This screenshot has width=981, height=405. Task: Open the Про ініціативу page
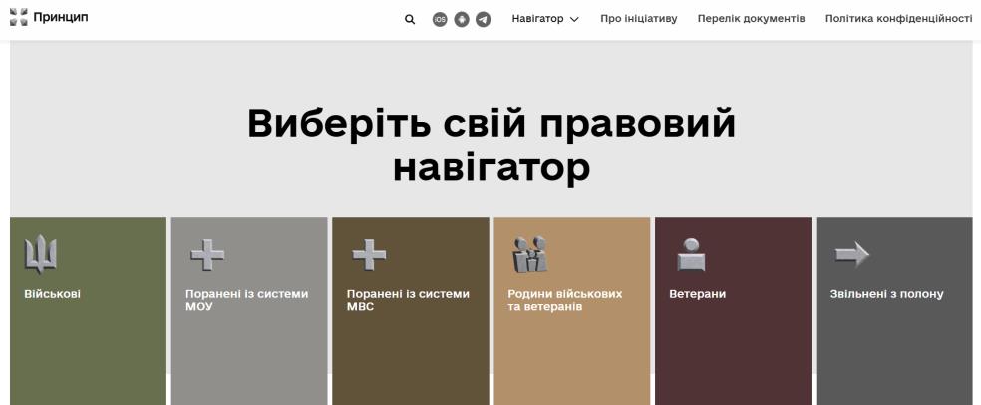(639, 19)
